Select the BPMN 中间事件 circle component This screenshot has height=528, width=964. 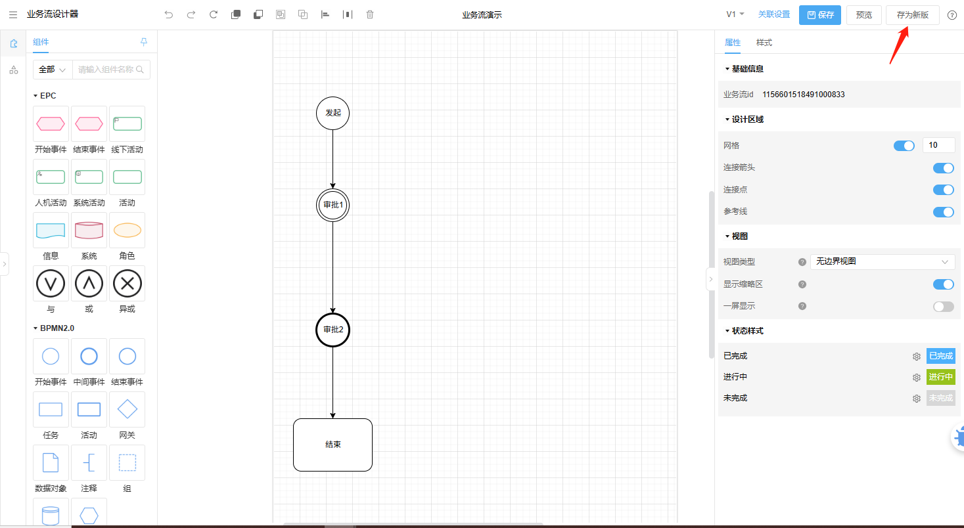pos(89,356)
